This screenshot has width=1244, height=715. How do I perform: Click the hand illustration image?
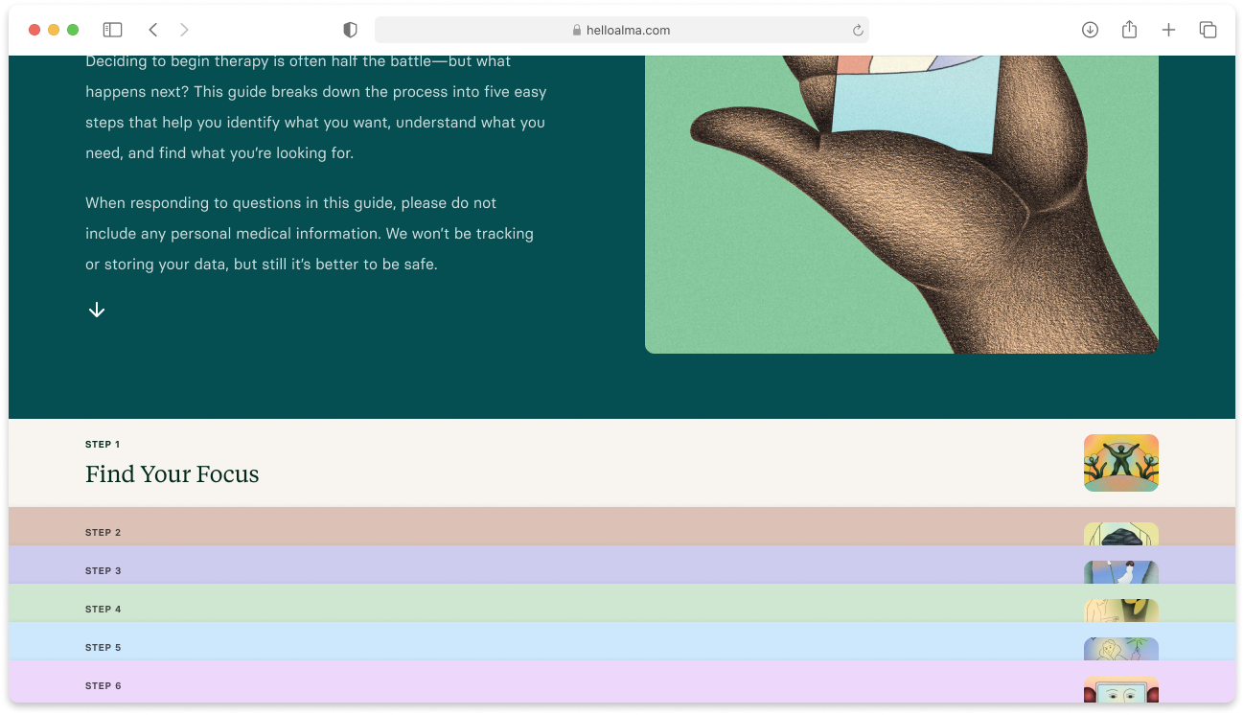(x=902, y=204)
